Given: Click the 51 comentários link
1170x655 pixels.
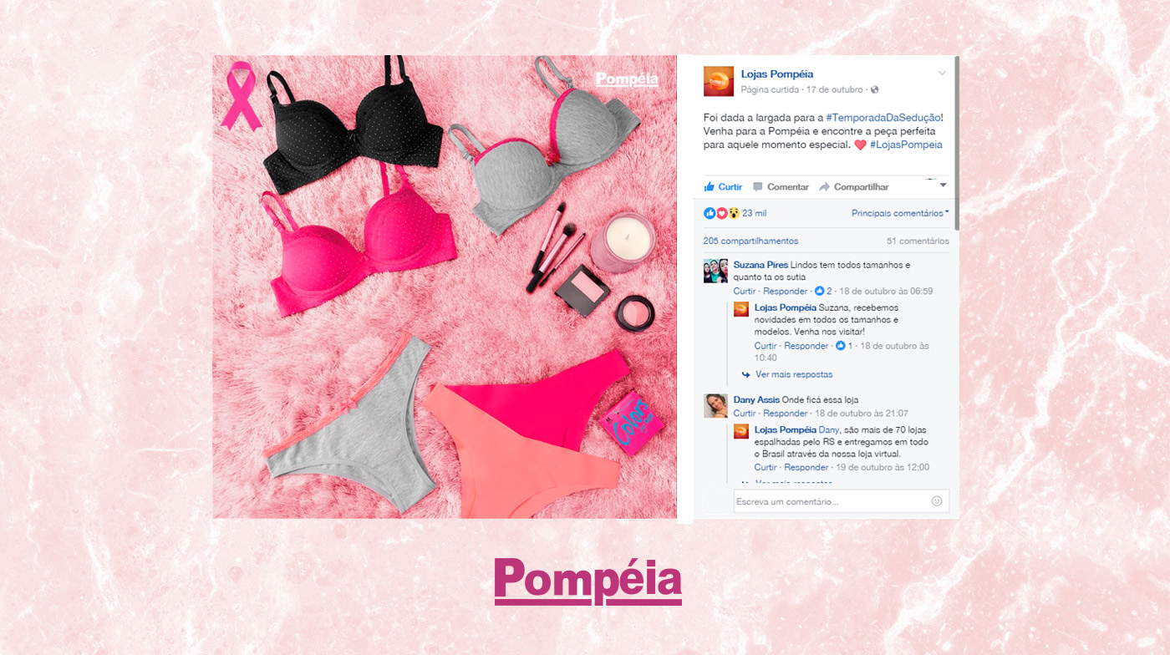Looking at the screenshot, I should [x=918, y=241].
